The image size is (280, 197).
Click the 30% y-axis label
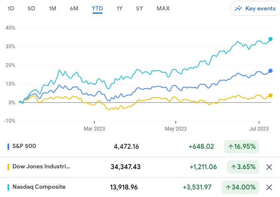coord(10,47)
